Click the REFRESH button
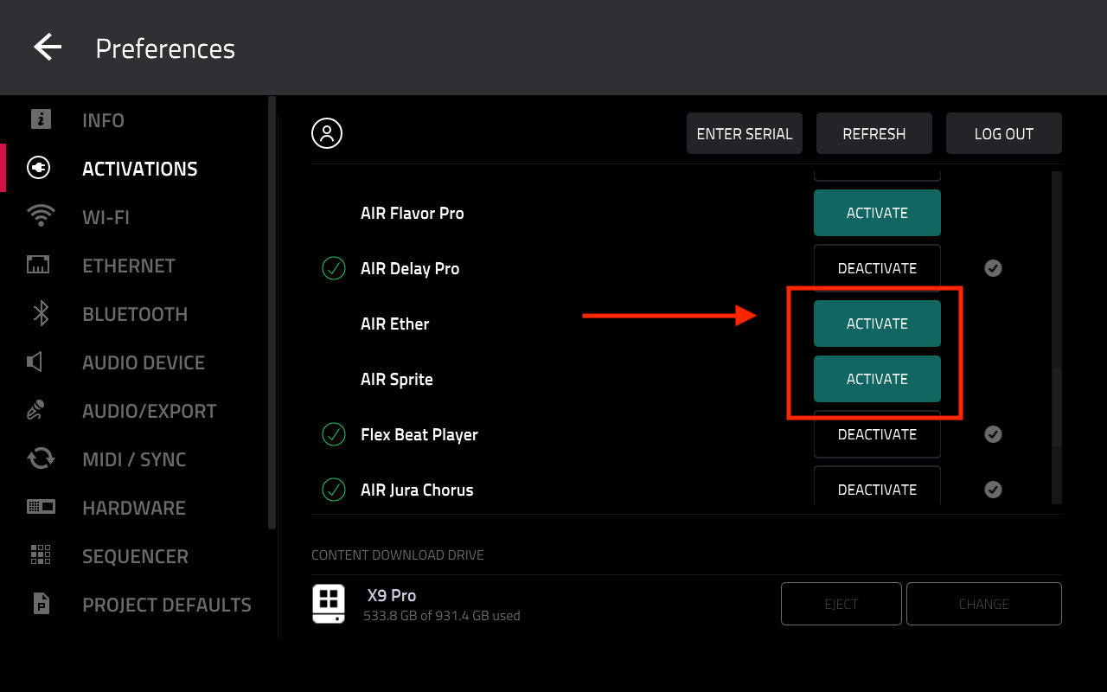This screenshot has height=692, width=1107. coord(874,133)
